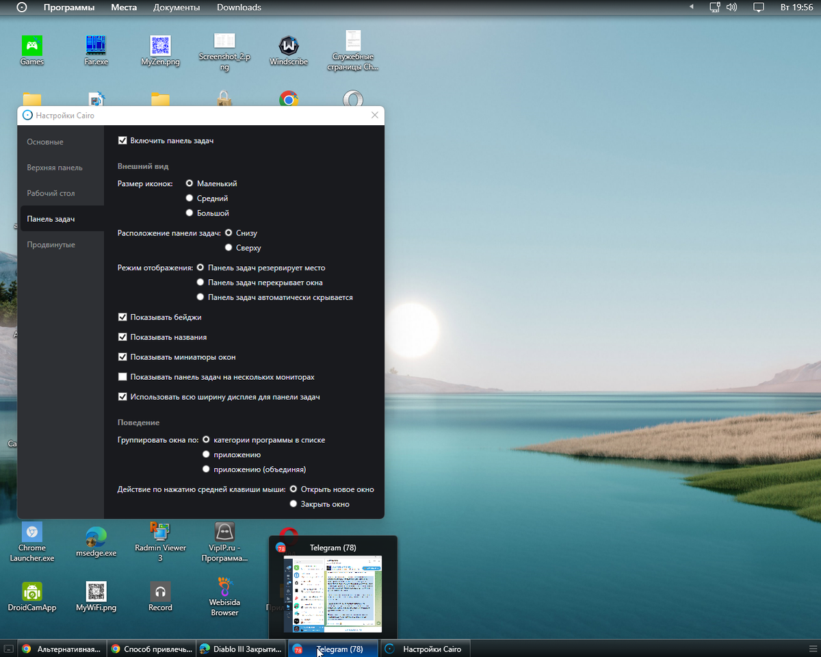Click the volume speaker tray icon

coord(731,8)
